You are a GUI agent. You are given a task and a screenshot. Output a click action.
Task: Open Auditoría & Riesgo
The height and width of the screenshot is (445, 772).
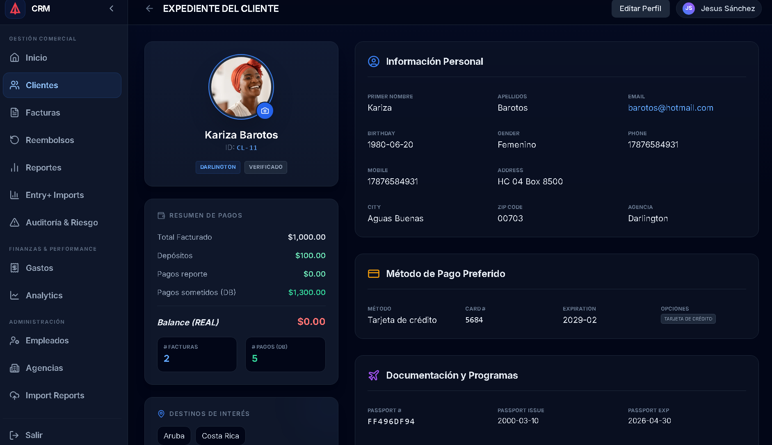[x=62, y=222]
